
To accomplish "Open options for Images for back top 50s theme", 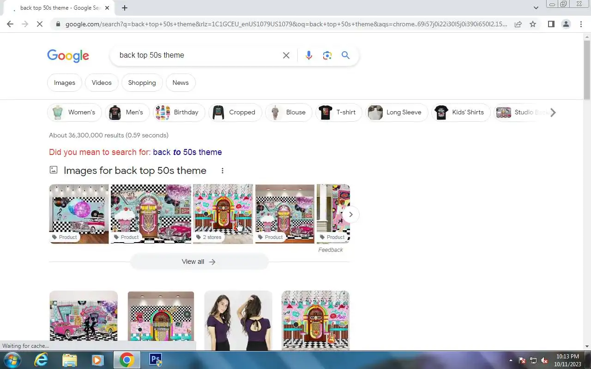I will [x=222, y=171].
